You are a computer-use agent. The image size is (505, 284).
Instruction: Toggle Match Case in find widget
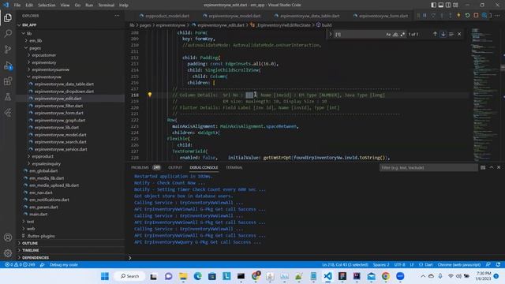click(388, 35)
